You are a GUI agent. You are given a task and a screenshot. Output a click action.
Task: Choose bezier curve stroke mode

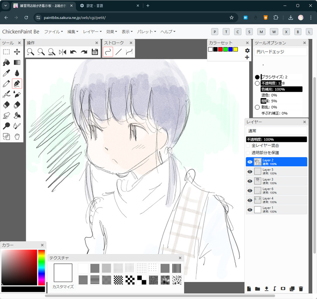129,52
